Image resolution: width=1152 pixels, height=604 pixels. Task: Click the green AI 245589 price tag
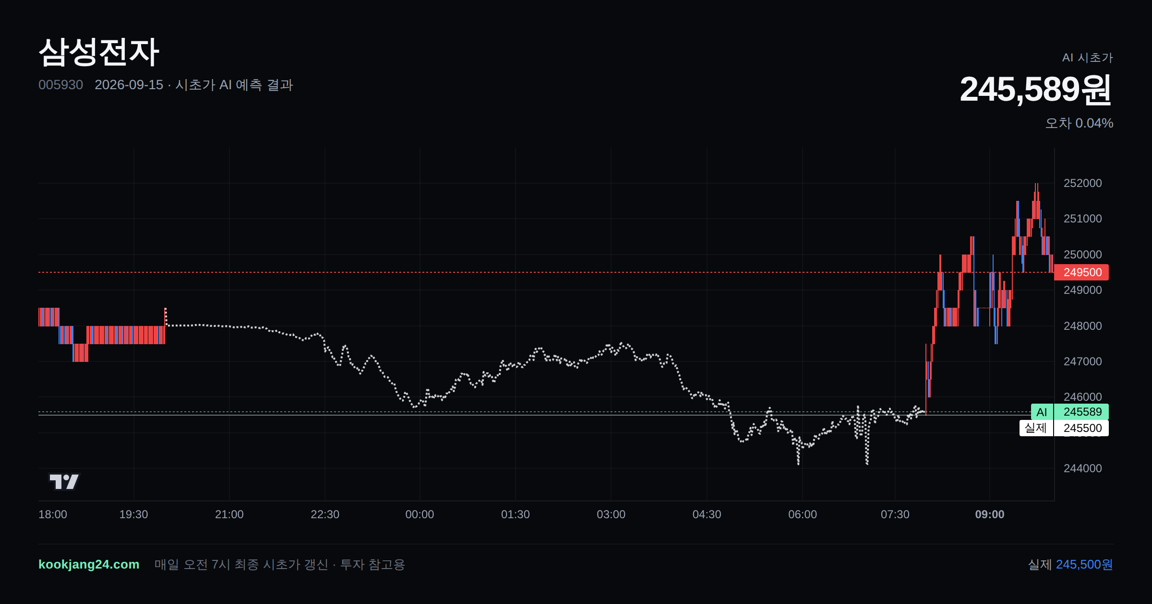pos(1070,412)
